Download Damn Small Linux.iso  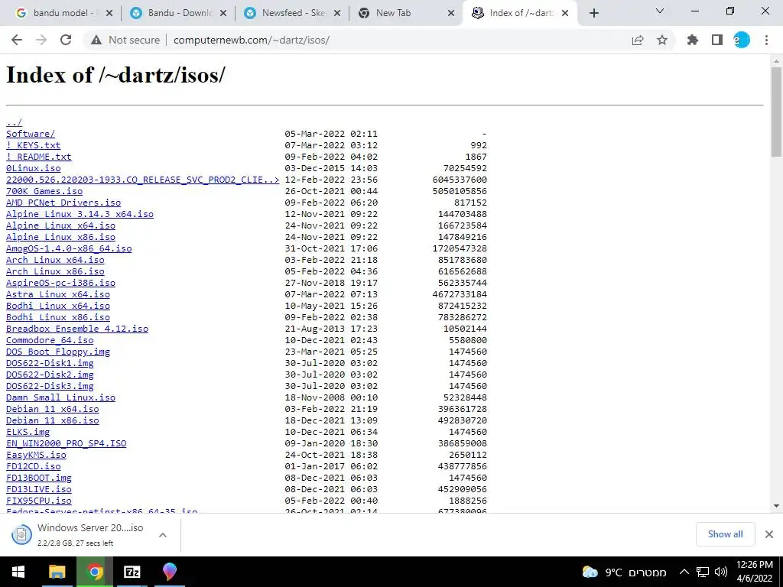tap(61, 397)
